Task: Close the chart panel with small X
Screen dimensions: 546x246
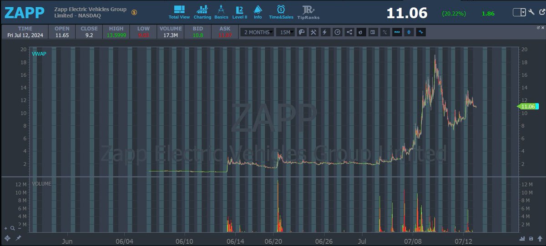Action: [x=543, y=28]
